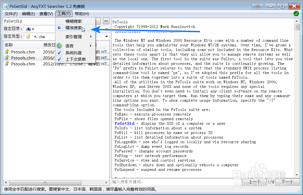Click the highlighted PsGetSid match in preview
The image size is (303, 195).
pos(124,124)
